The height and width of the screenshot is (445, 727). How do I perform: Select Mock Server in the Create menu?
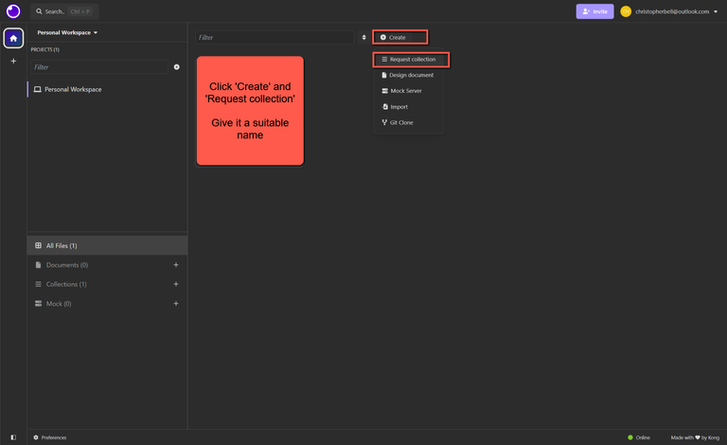pos(405,91)
